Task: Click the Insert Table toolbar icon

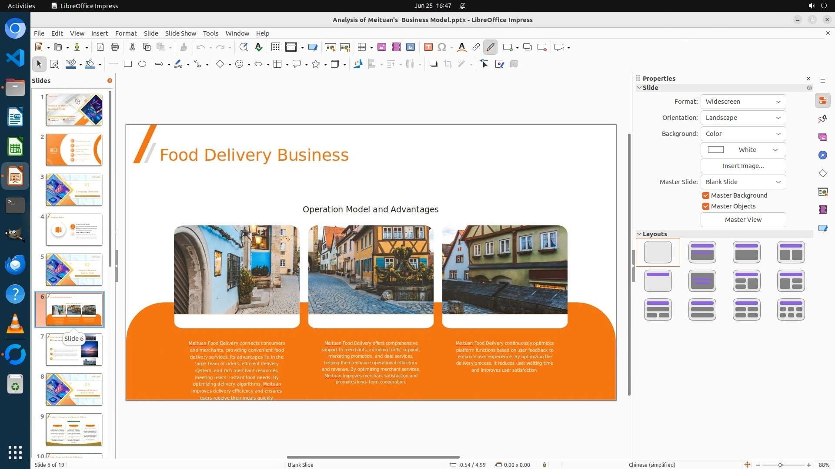Action: pyautogui.click(x=361, y=47)
